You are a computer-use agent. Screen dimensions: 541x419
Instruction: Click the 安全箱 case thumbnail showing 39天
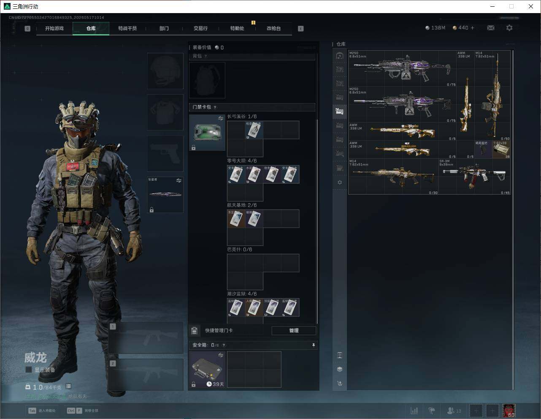point(207,370)
